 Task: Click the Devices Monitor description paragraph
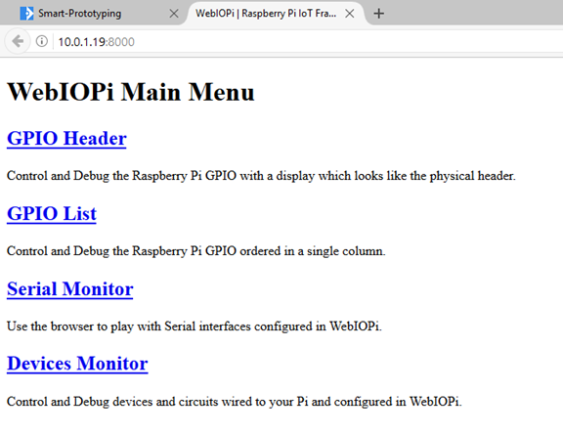tap(235, 401)
